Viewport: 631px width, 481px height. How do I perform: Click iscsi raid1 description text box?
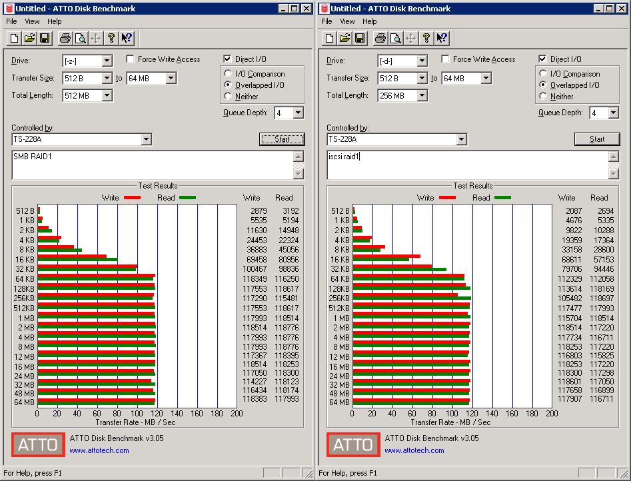tap(468, 165)
